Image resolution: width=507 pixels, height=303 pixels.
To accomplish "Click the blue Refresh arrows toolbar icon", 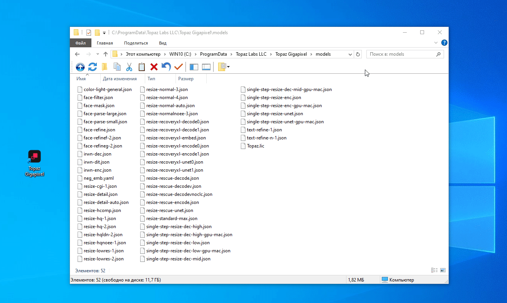I will click(x=92, y=67).
